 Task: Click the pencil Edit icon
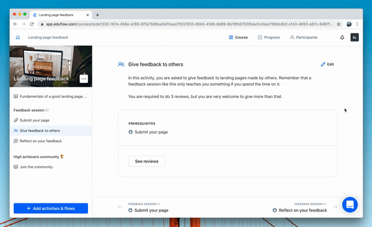[x=323, y=65]
